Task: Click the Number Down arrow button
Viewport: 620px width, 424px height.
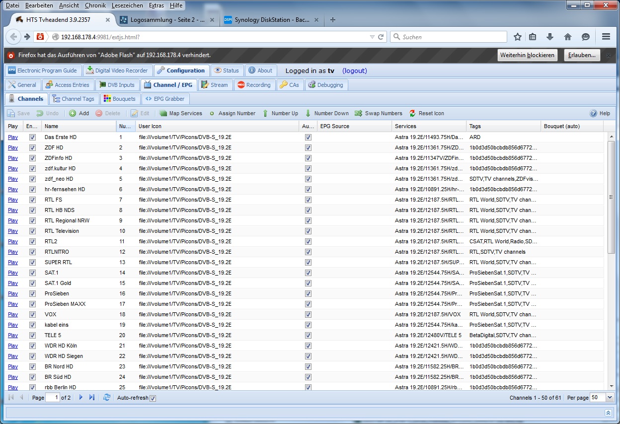Action: point(327,113)
